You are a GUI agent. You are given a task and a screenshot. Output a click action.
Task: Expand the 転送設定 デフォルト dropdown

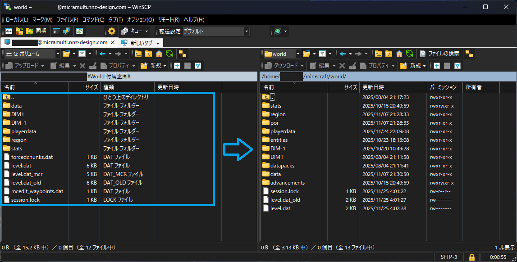pyautogui.click(x=247, y=31)
